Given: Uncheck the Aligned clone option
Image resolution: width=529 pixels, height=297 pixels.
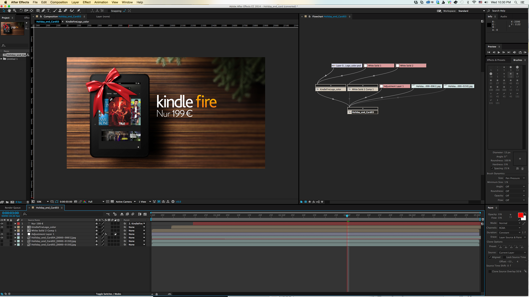Looking at the screenshot, I should pyautogui.click(x=490, y=257).
